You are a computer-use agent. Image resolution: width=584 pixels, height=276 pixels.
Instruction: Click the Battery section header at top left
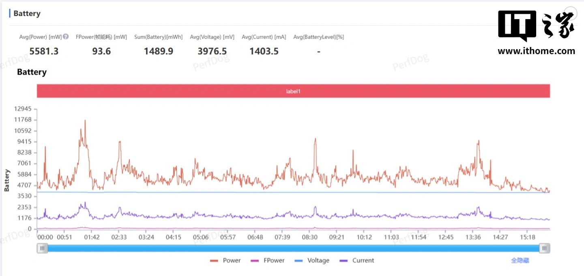(x=27, y=13)
